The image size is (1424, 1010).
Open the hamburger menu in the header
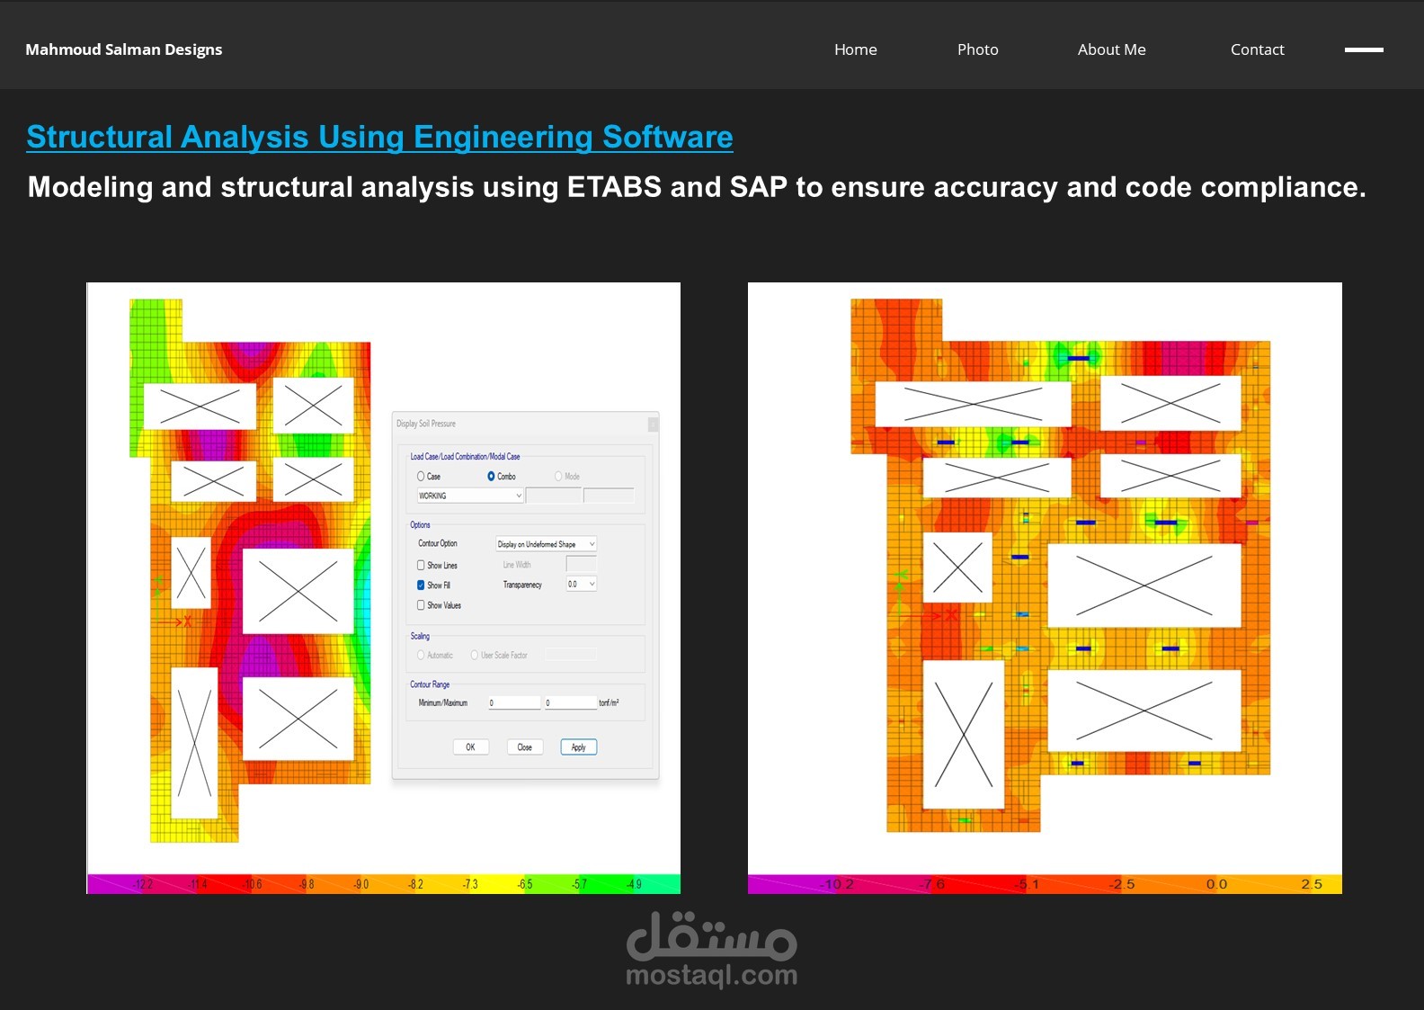point(1364,49)
